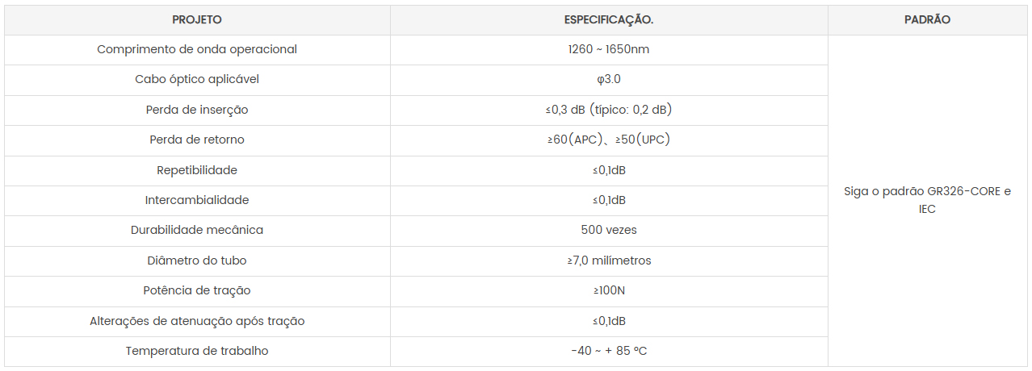Select the Temperatura de trabalho cell
This screenshot has height=371, width=1032.
click(197, 351)
